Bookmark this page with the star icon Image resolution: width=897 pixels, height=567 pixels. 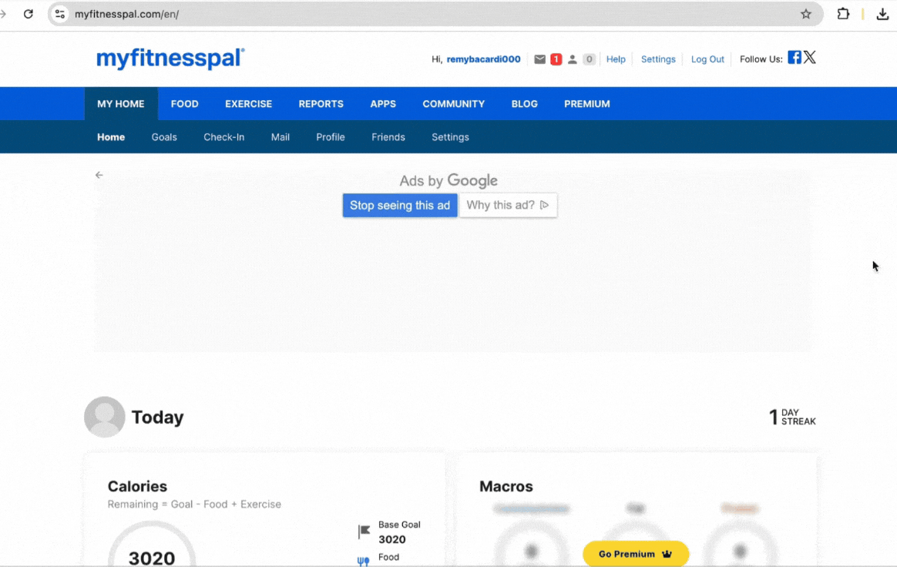click(x=805, y=14)
